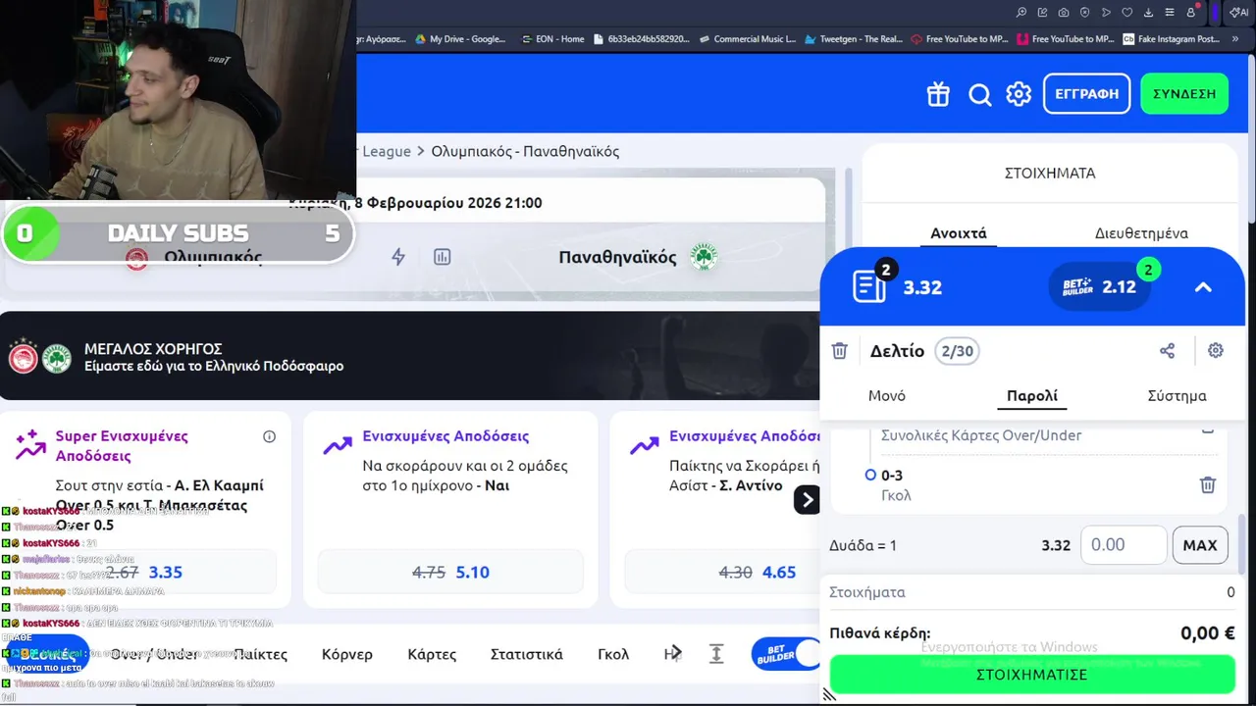Open the Fake Instagram Post bookmark
The width and height of the screenshot is (1256, 706).
(x=1171, y=39)
